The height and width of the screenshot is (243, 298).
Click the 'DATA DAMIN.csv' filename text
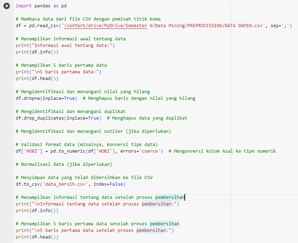click(244, 26)
